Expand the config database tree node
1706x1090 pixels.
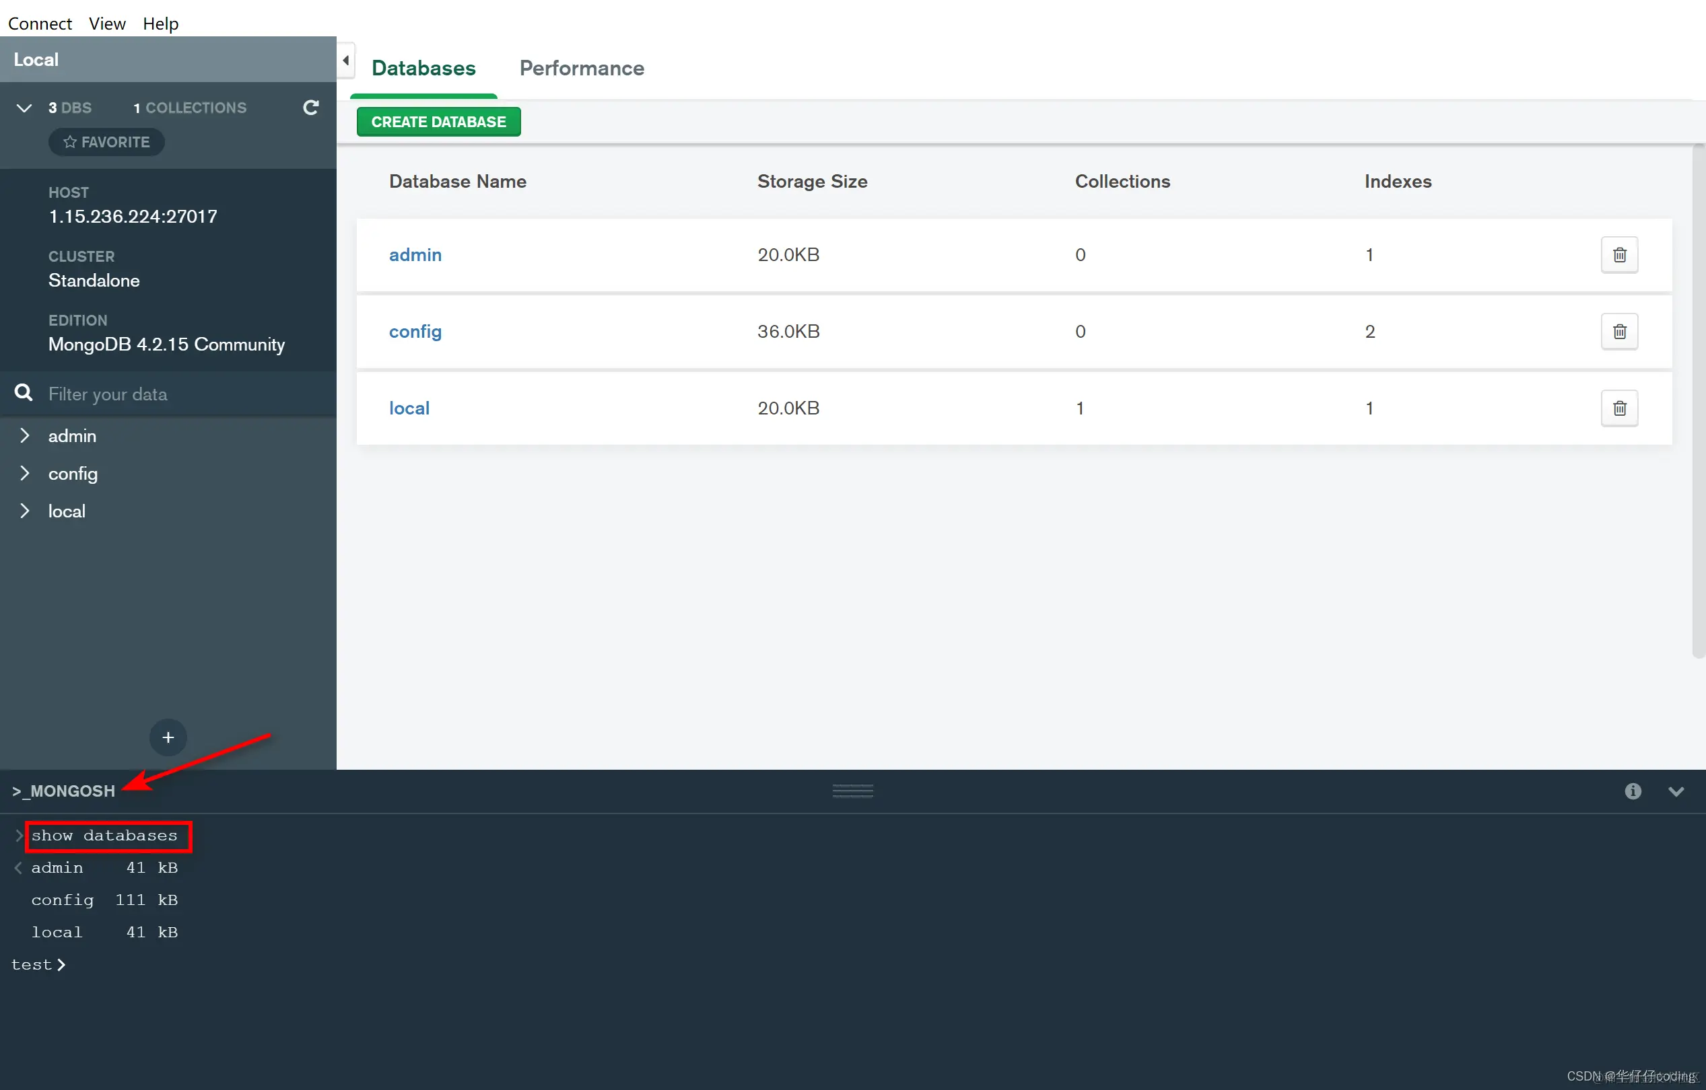[x=25, y=473]
